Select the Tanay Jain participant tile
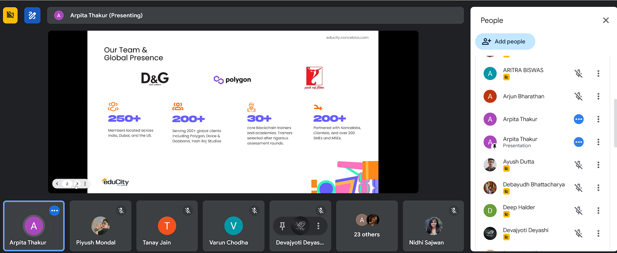This screenshot has width=617, height=253. 167,226
